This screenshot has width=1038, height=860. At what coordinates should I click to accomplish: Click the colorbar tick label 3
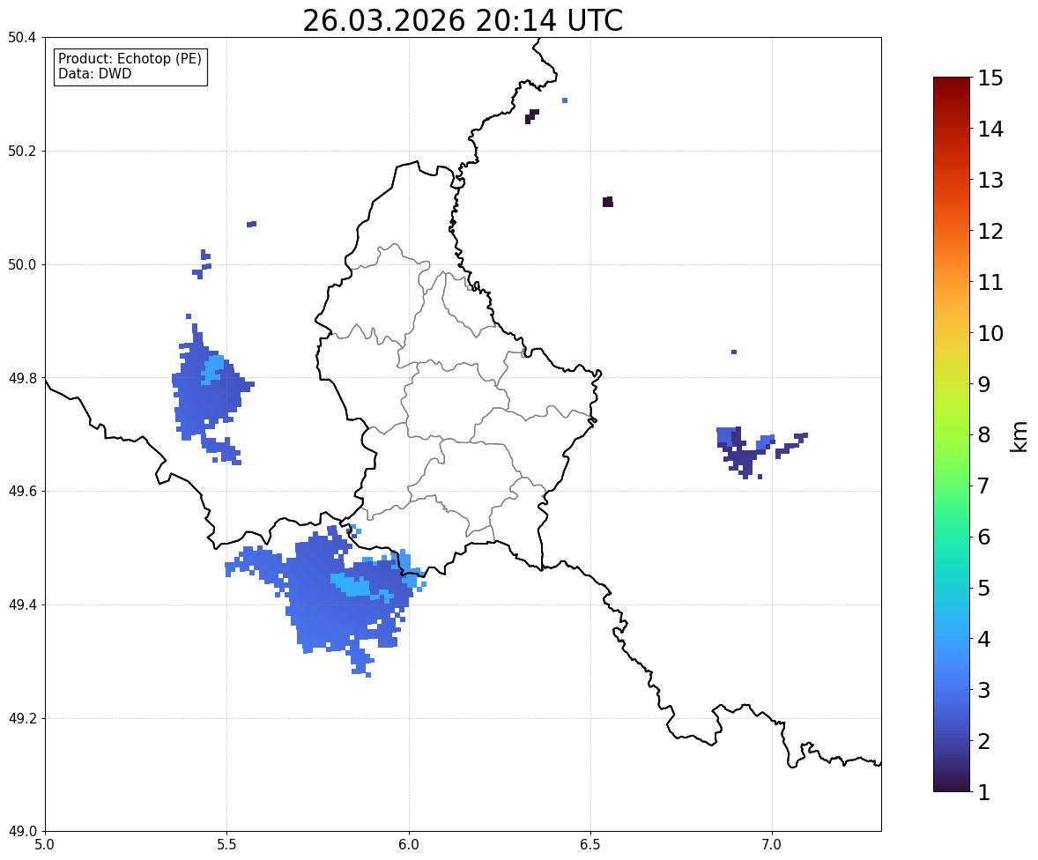pos(983,690)
